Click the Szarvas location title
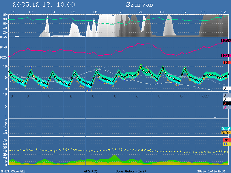Image resolution: width=231 pixels, height=173 pixels. 139,5
